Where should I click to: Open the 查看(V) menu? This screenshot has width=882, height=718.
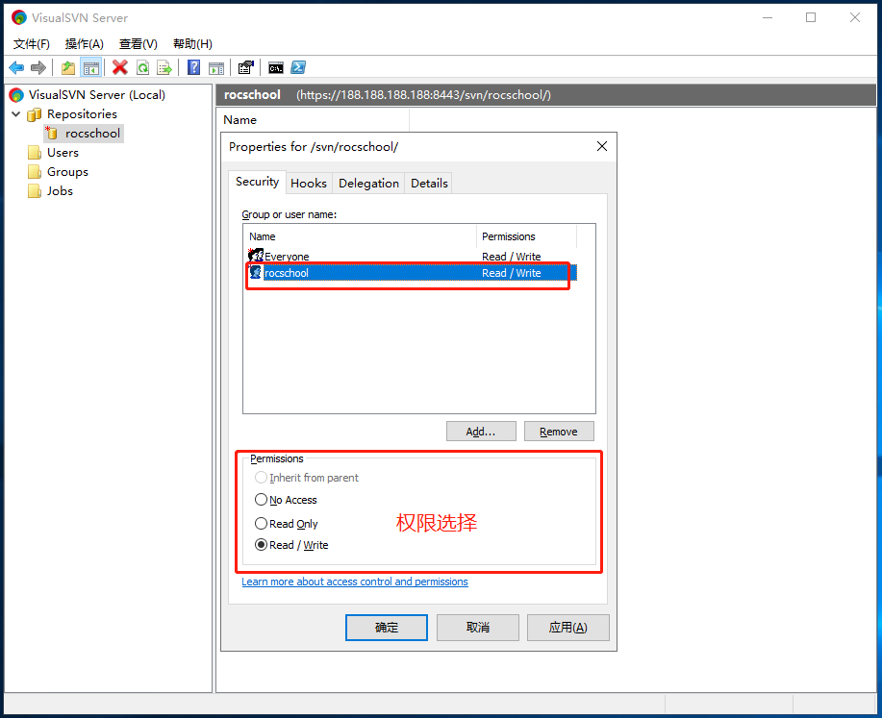click(x=138, y=44)
